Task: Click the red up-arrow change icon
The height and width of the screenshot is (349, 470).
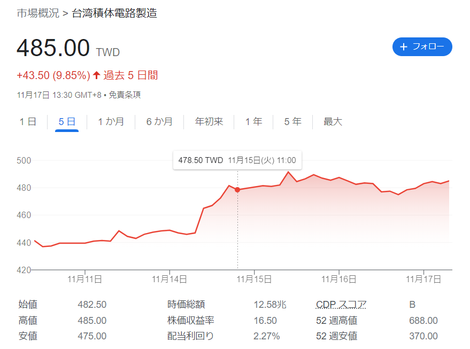Action: click(x=96, y=75)
